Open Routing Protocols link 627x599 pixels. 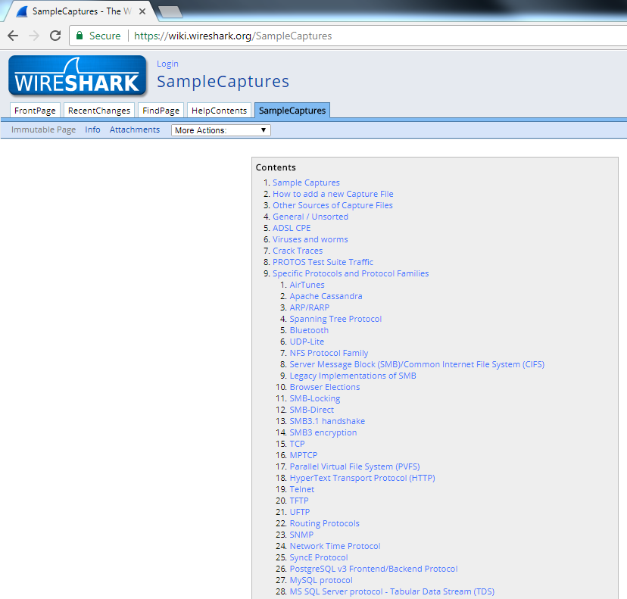pos(324,523)
